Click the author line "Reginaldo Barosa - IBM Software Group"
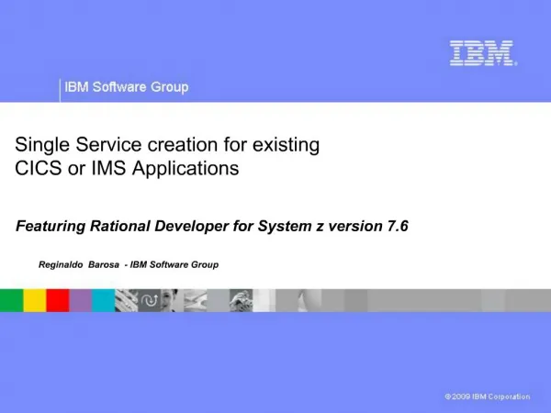551x413 pixels. point(129,265)
